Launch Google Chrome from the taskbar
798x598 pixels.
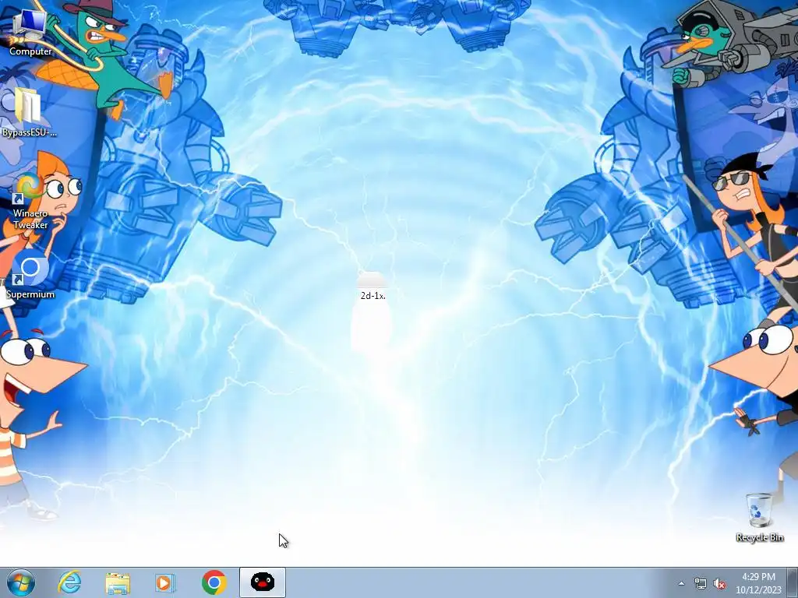click(x=214, y=582)
